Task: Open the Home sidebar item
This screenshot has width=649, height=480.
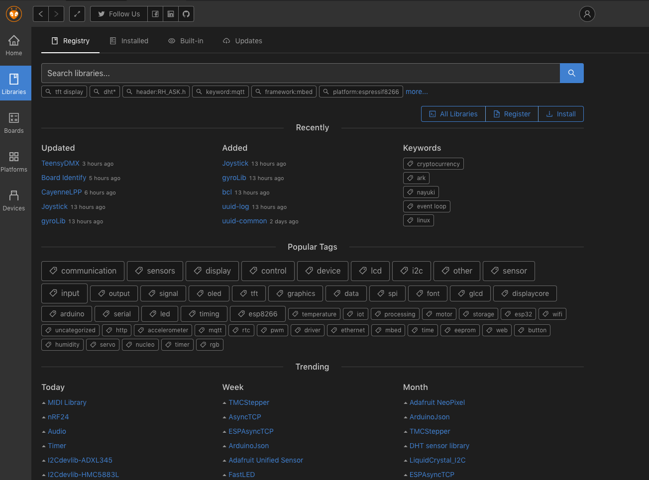Action: pyautogui.click(x=14, y=46)
